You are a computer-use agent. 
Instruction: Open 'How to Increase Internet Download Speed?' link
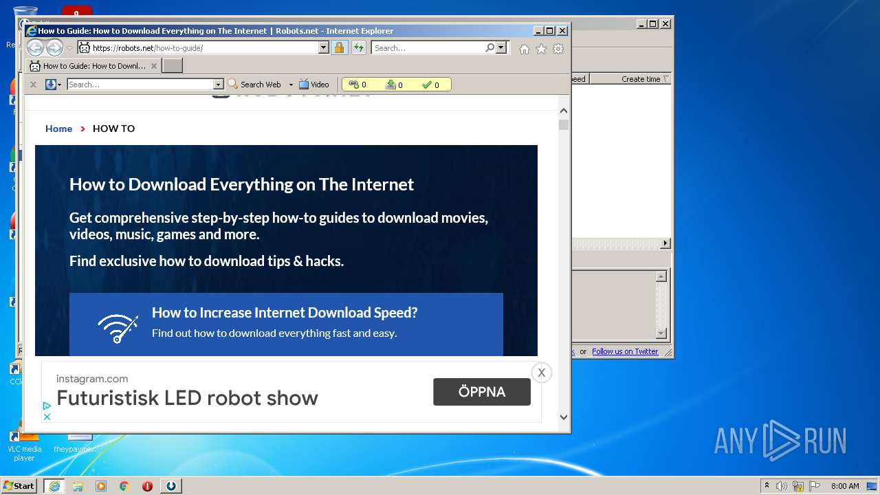point(285,312)
